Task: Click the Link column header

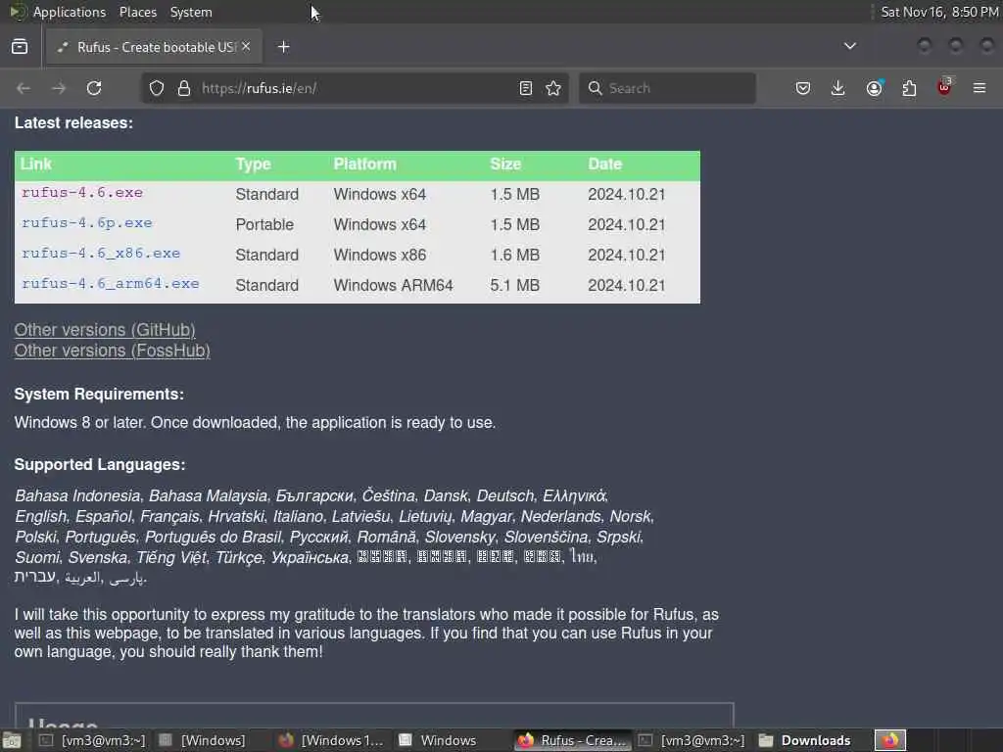Action: pos(36,164)
